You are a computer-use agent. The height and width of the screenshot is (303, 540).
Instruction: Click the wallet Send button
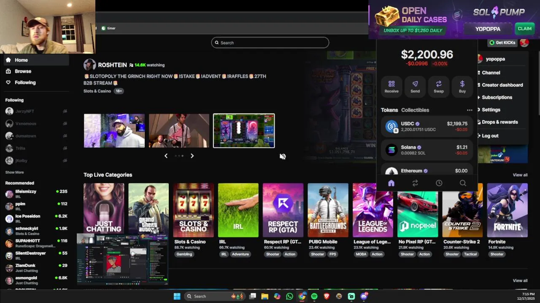tap(415, 86)
